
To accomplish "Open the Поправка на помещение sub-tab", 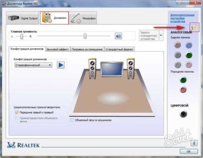I will (x=87, y=49).
